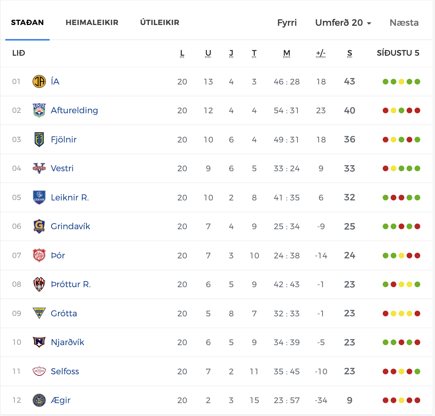Click the Þróttur R. striped crest
The height and width of the screenshot is (416, 435).
pyautogui.click(x=39, y=284)
